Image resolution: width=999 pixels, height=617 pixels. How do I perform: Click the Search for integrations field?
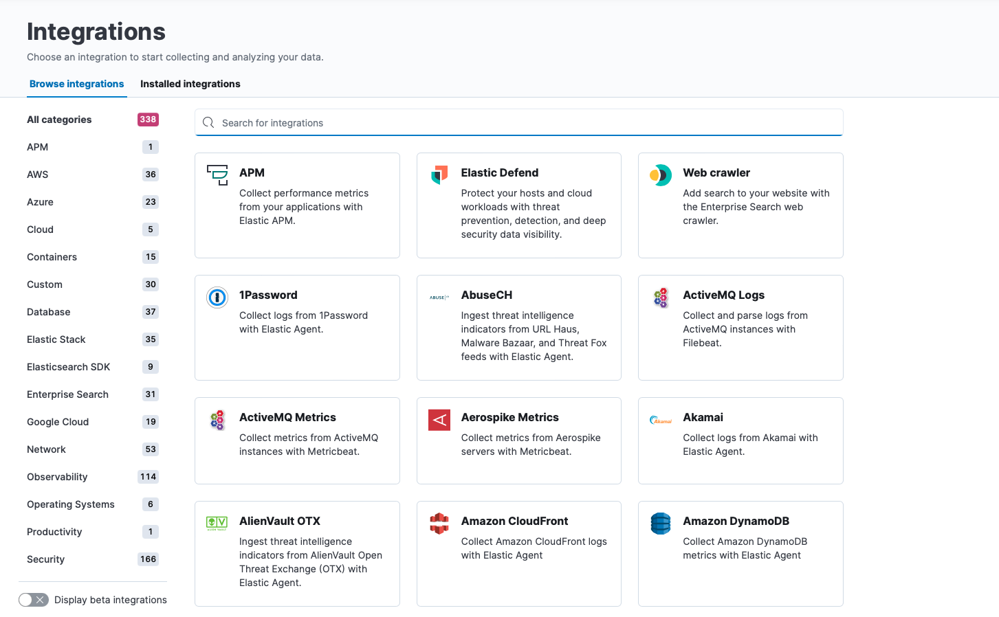tap(519, 122)
